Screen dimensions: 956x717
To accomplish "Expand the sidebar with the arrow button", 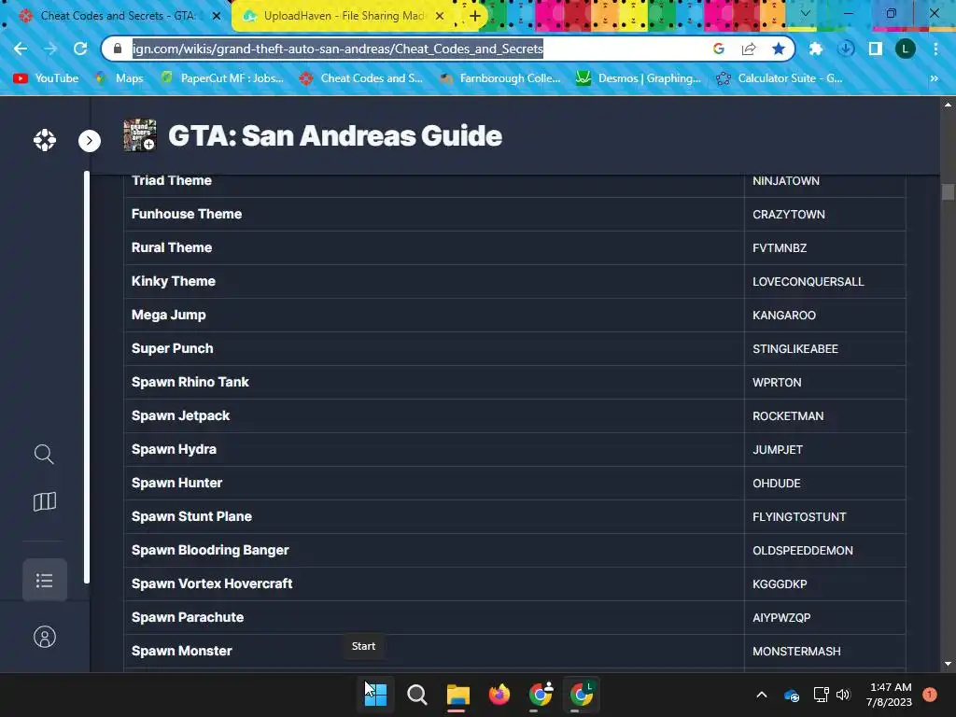I will click(90, 141).
